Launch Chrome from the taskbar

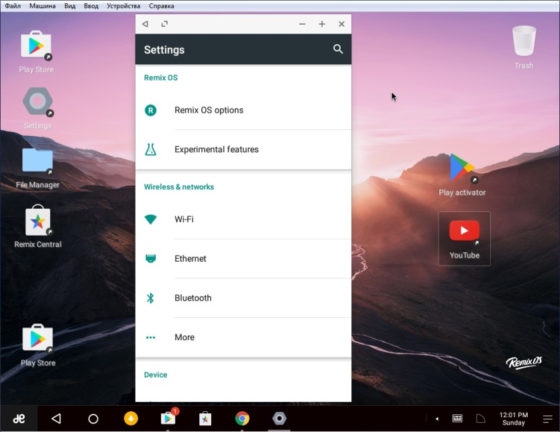coord(242,419)
